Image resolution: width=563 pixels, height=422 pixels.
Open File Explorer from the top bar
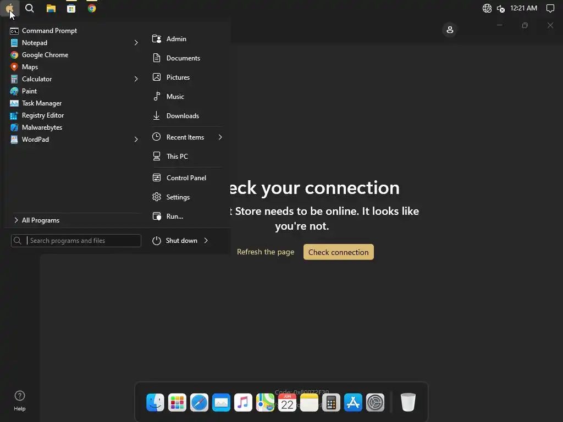tap(51, 8)
